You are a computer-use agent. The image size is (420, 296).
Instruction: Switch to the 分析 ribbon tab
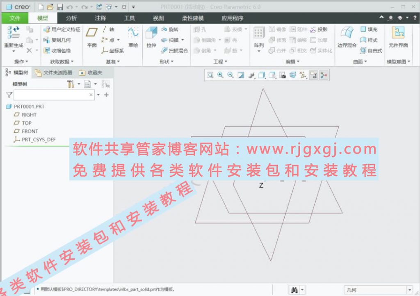tap(71, 18)
